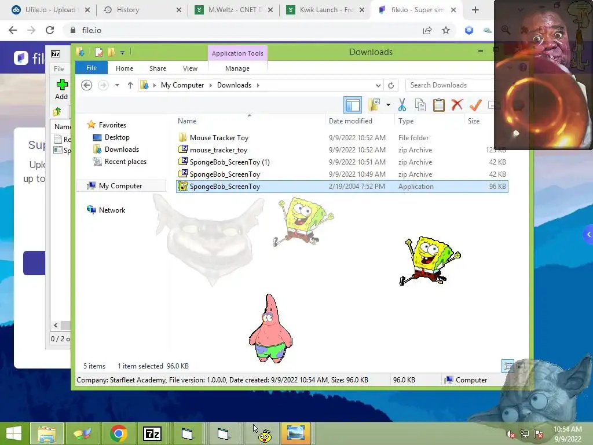Switch to details view in status bar

click(507, 366)
